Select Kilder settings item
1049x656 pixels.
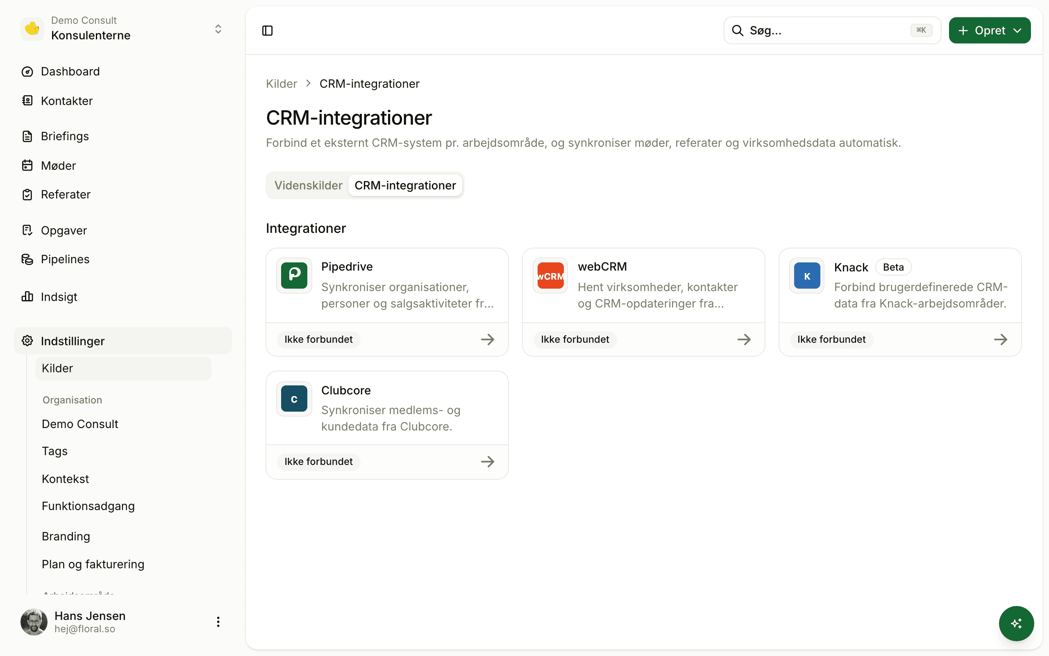pos(123,368)
